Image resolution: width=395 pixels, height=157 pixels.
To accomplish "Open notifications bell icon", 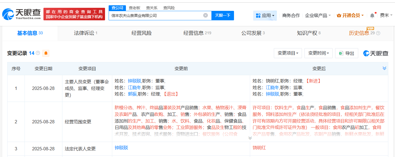I will pos(372,16).
